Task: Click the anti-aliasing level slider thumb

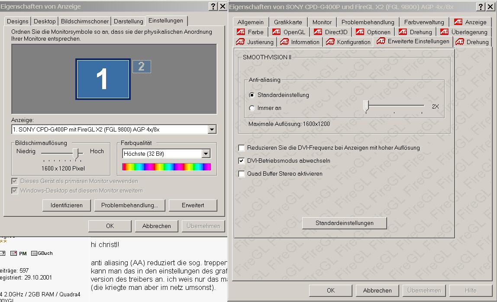Action: pos(366,106)
